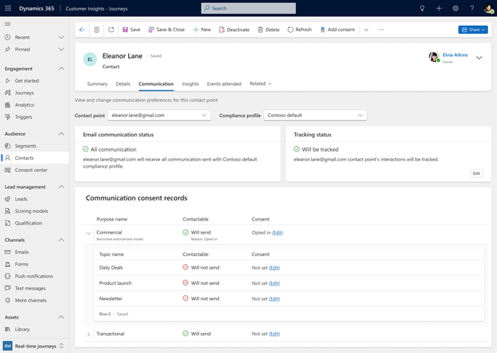Open the Related tab menu
Screen dimensions: 497x353
coord(260,83)
